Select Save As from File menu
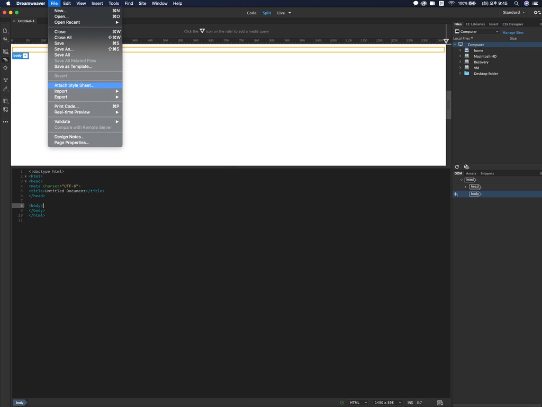542x407 pixels. coord(85,49)
